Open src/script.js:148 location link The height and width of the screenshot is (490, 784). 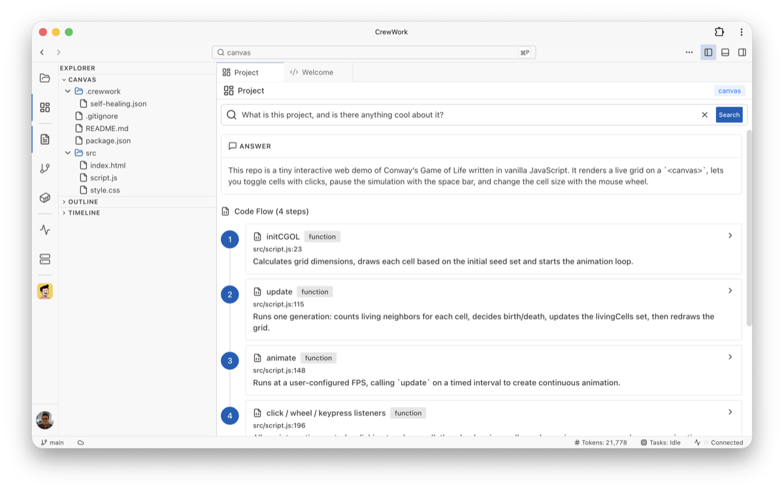click(279, 371)
